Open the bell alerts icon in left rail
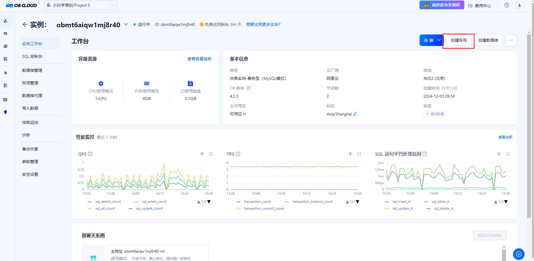 [5, 73]
